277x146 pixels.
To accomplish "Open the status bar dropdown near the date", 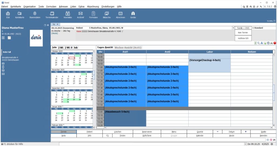I will [245, 144].
